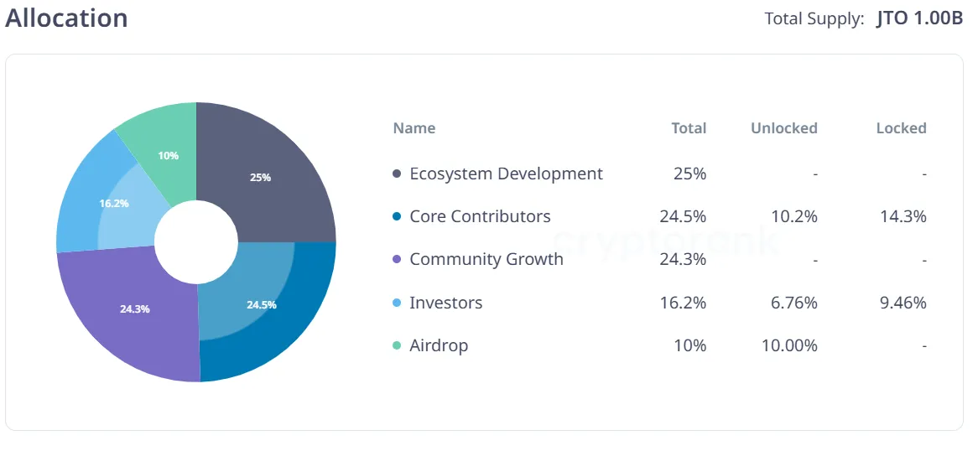Click the Investors legend dot
This screenshot has width=978, height=451.
pos(398,303)
